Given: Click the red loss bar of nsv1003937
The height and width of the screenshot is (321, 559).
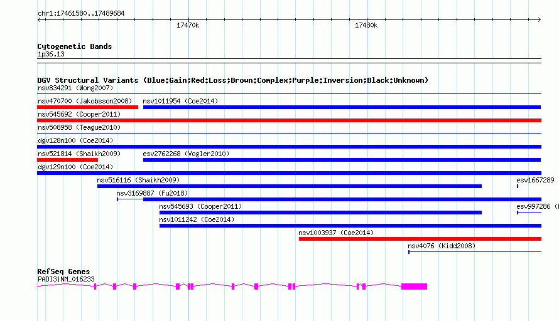Looking at the screenshot, I should point(420,239).
